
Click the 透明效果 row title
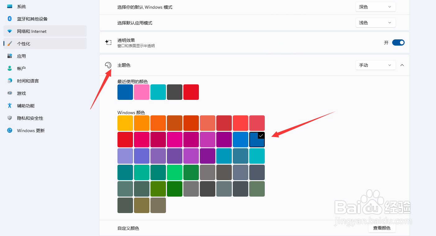click(x=126, y=40)
